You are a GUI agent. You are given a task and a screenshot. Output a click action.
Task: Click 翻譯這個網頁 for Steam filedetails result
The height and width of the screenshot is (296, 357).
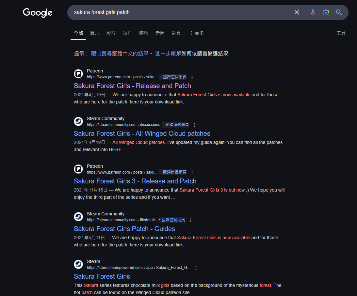coord(173,220)
